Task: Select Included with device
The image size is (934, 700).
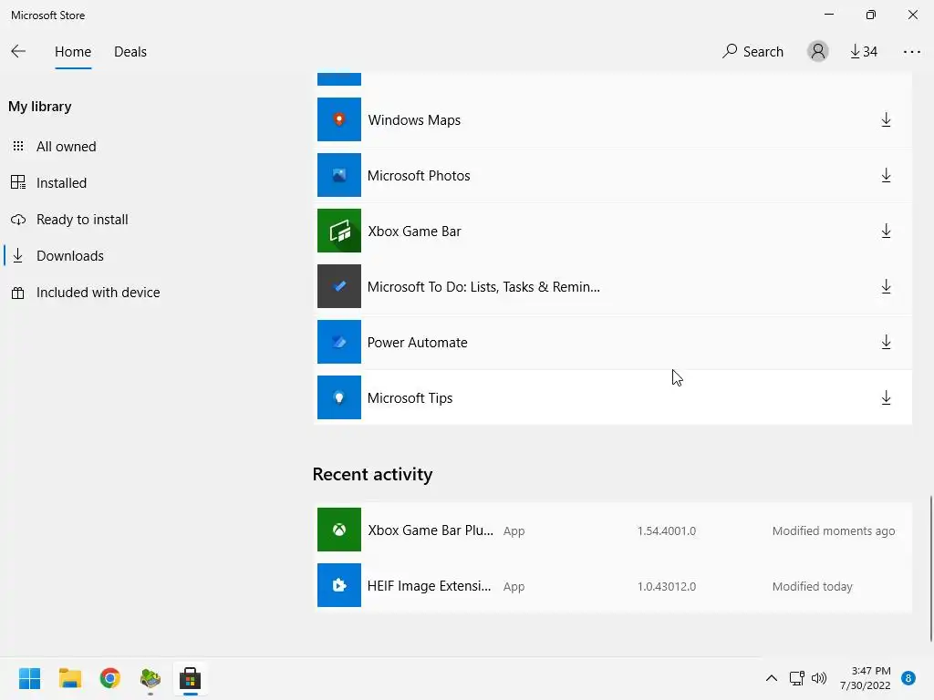Action: (99, 293)
